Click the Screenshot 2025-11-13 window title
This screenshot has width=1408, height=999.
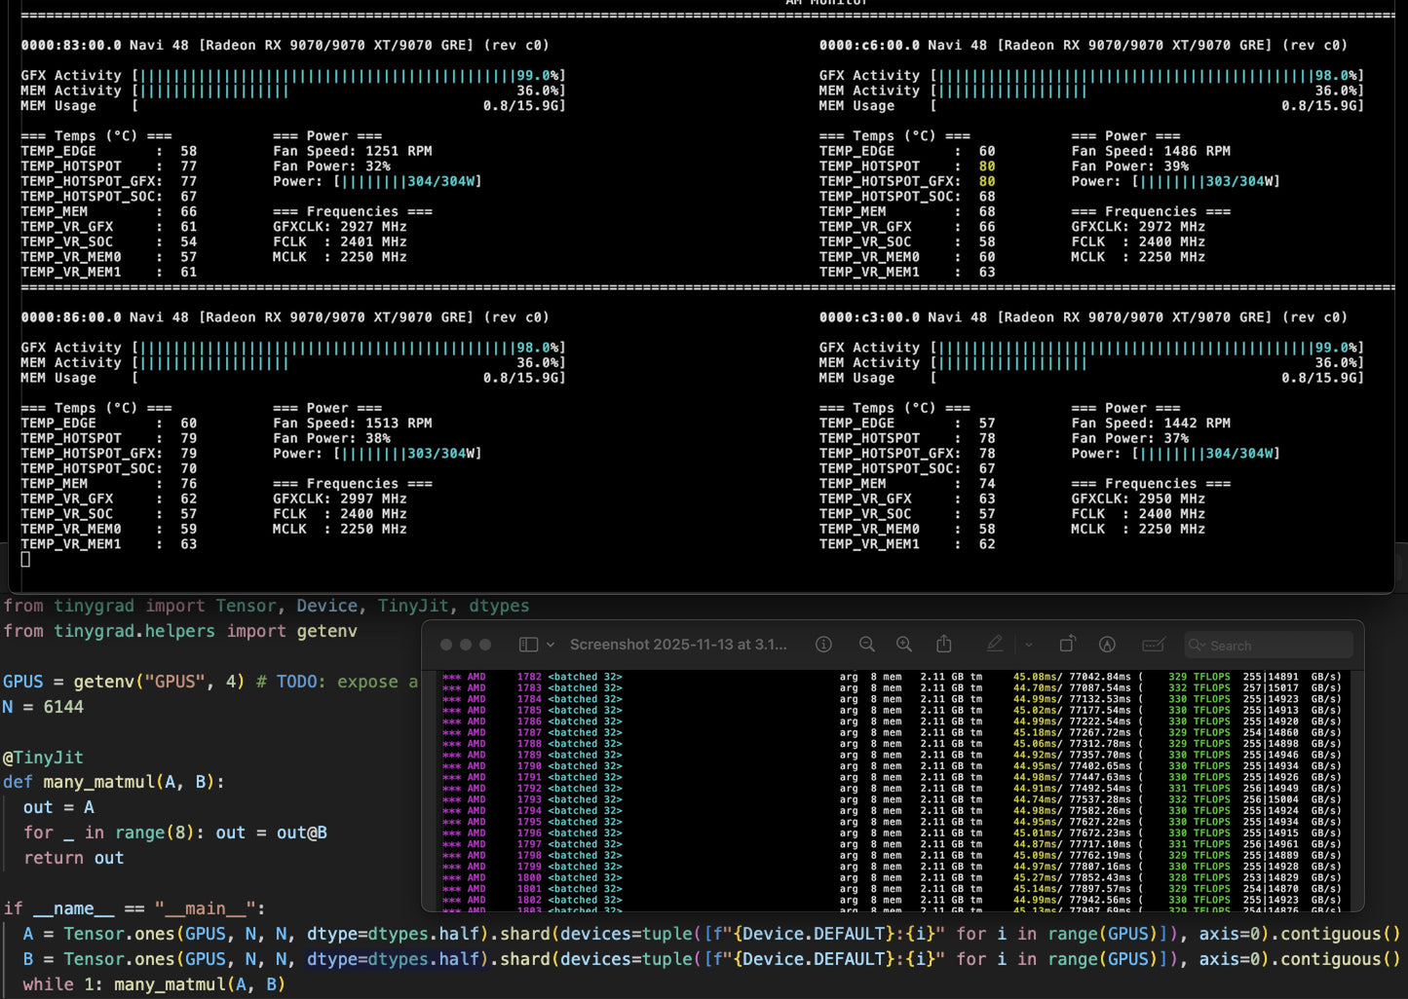[677, 645]
